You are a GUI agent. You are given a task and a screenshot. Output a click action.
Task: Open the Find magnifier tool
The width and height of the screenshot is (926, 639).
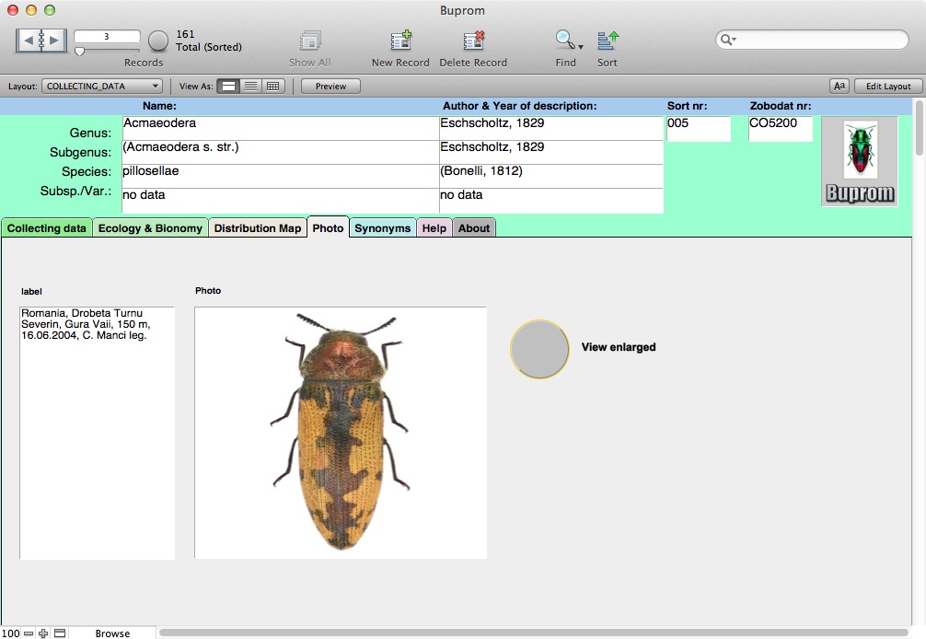(x=563, y=41)
